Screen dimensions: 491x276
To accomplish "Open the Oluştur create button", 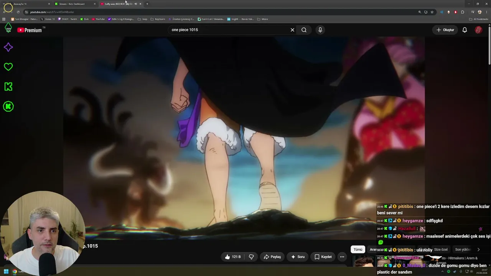I will coord(445,30).
